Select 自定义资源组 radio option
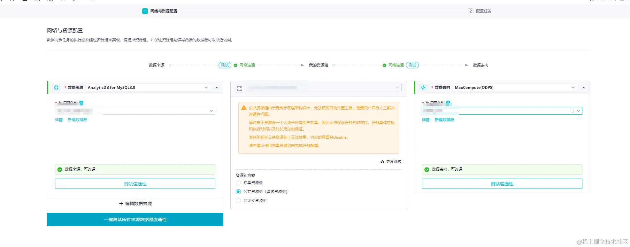 (238, 201)
